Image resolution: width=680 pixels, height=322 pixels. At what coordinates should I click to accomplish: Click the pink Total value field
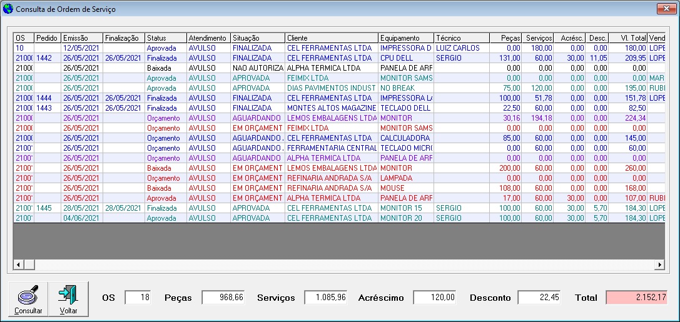(636, 298)
